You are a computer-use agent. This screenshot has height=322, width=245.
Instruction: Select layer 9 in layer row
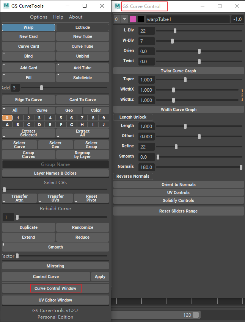[104, 118]
